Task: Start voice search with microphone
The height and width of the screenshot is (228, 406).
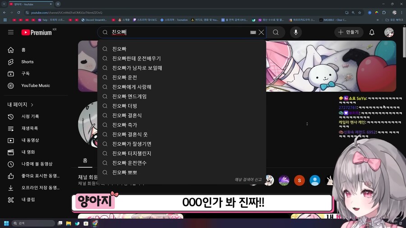Action: point(295,32)
